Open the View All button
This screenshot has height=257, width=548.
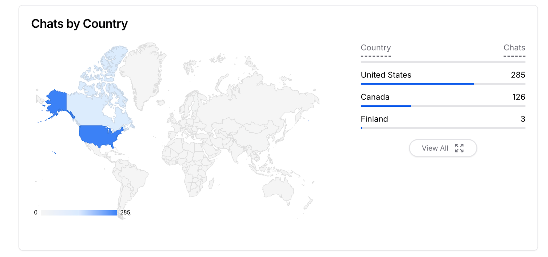point(443,148)
